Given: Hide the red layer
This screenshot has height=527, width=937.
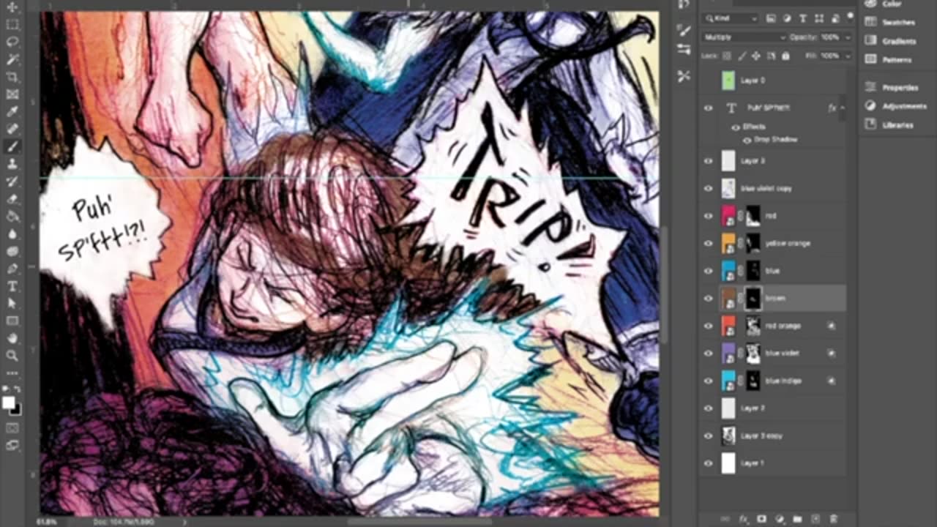Looking at the screenshot, I should tap(708, 216).
